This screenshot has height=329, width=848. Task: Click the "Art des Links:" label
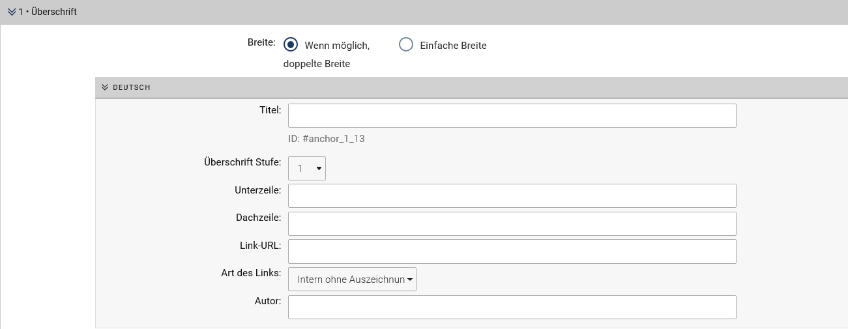(x=251, y=273)
